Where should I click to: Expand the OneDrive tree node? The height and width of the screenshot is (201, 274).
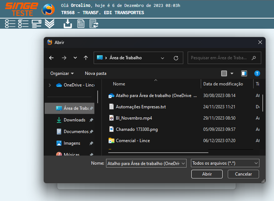[x=50, y=85]
